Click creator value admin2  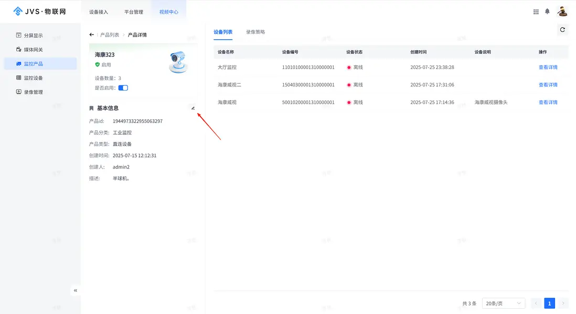point(121,167)
